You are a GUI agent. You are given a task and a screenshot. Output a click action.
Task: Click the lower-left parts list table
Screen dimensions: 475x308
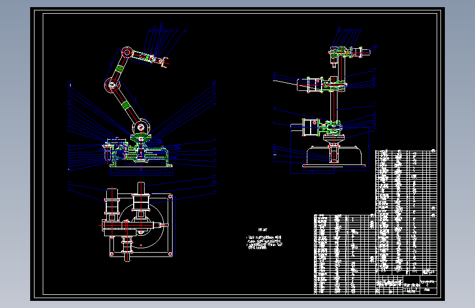[x=345, y=254]
